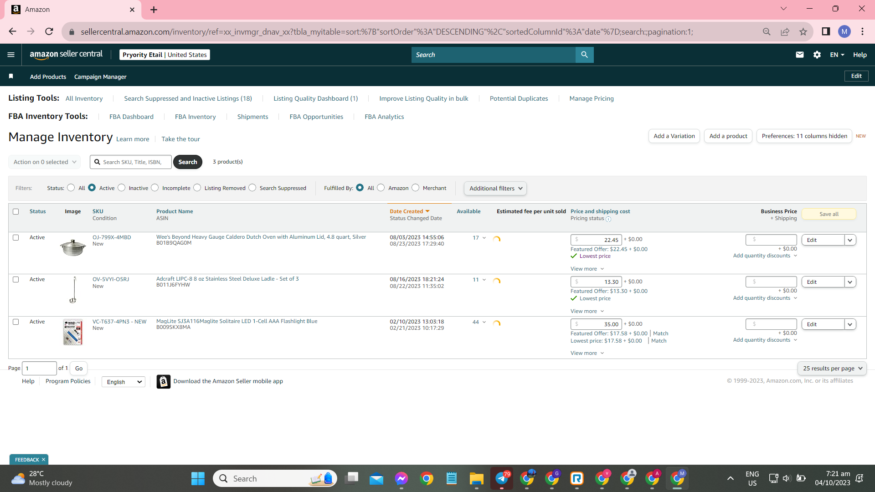Open the messages envelope icon
This screenshot has width=875, height=492.
(x=799, y=55)
